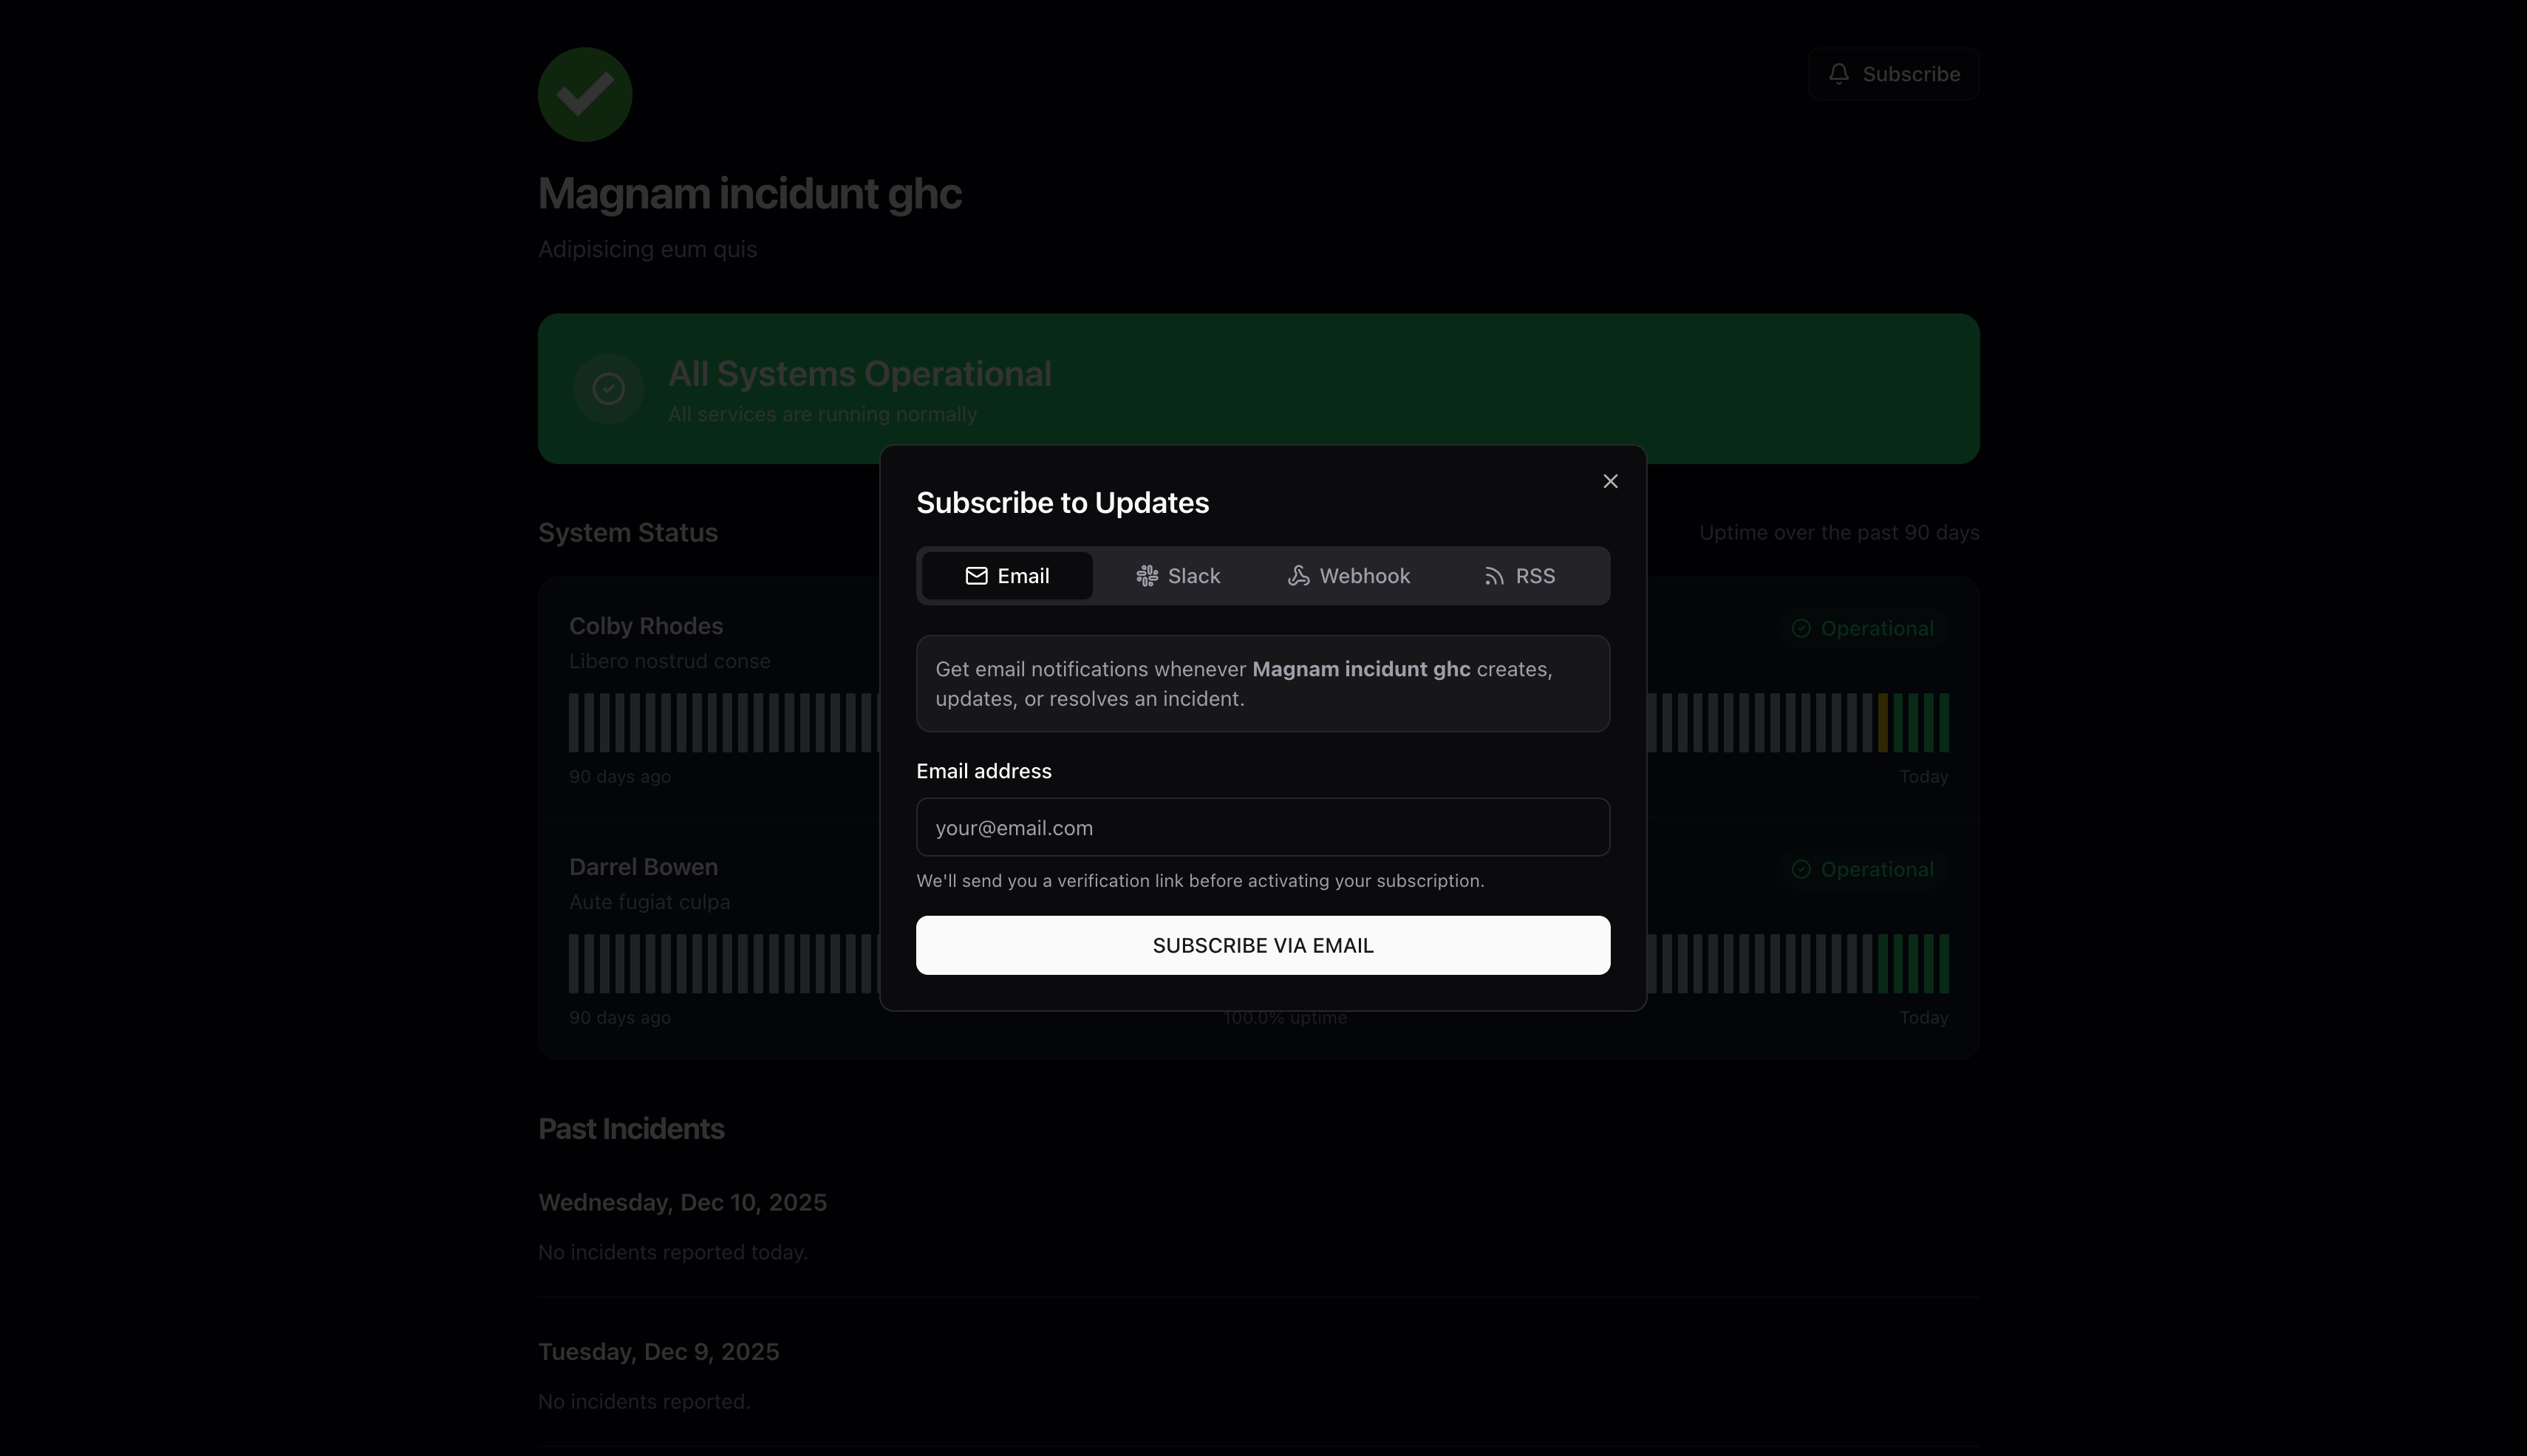Switch to the Webhook tab
Screen dimensions: 2527x1456
1348,576
